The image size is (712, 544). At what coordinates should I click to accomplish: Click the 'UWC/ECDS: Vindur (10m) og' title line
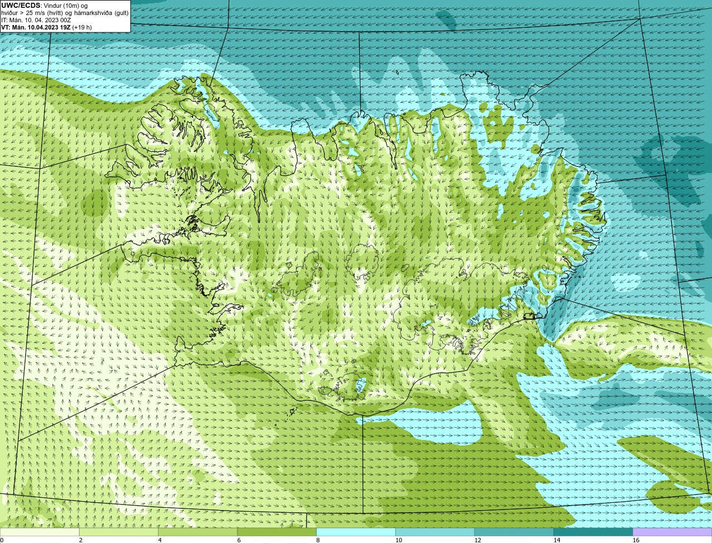coord(44,6)
